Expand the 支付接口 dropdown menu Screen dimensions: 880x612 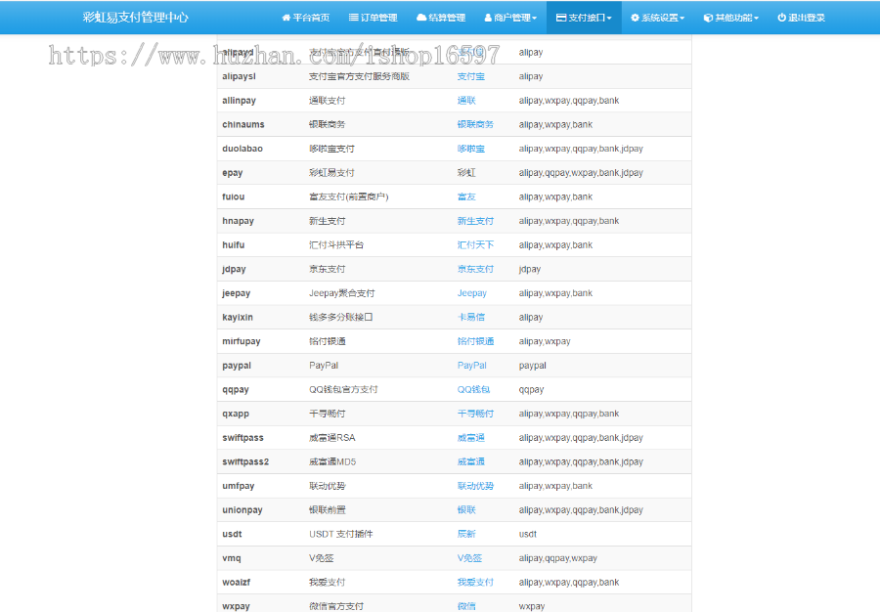[x=584, y=18]
